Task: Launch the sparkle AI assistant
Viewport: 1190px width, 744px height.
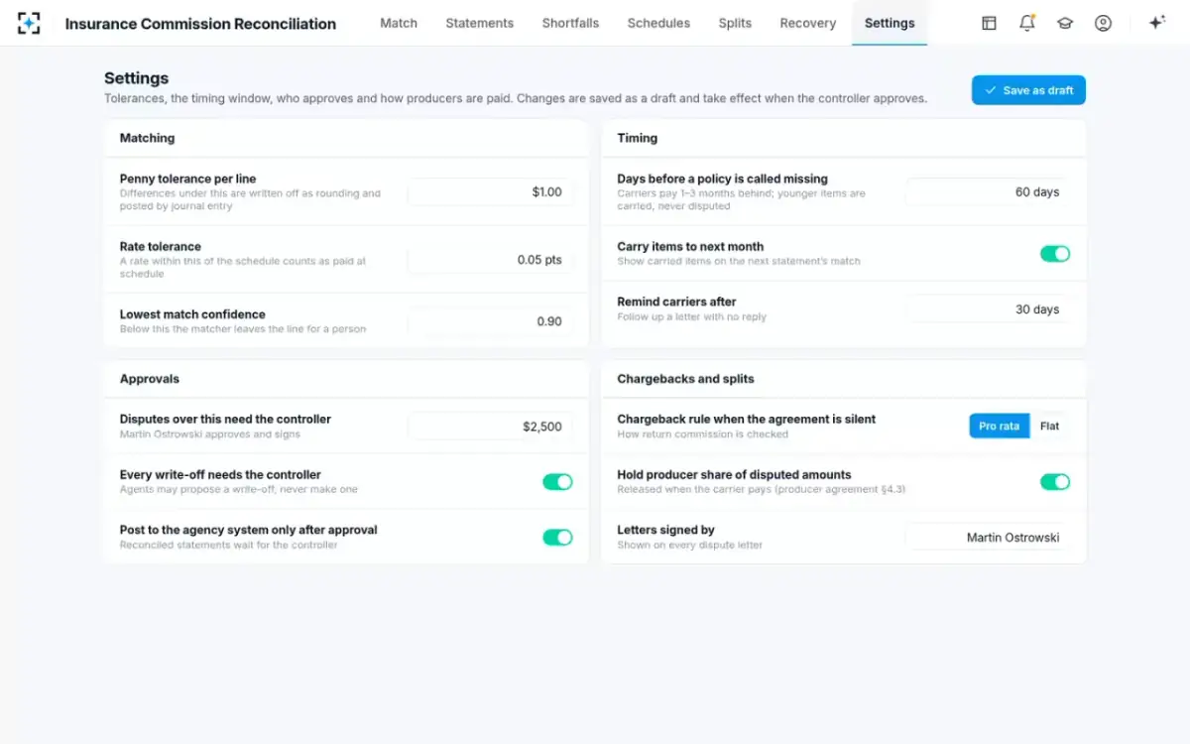Action: pyautogui.click(x=1156, y=23)
